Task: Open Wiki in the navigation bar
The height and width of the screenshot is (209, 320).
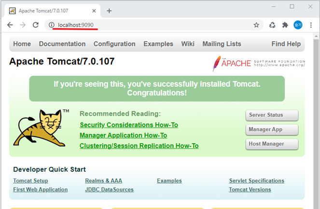Action: [188, 44]
